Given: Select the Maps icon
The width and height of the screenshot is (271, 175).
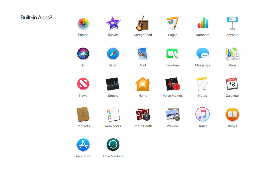Looking at the screenshot, I should pyautogui.click(x=233, y=54).
